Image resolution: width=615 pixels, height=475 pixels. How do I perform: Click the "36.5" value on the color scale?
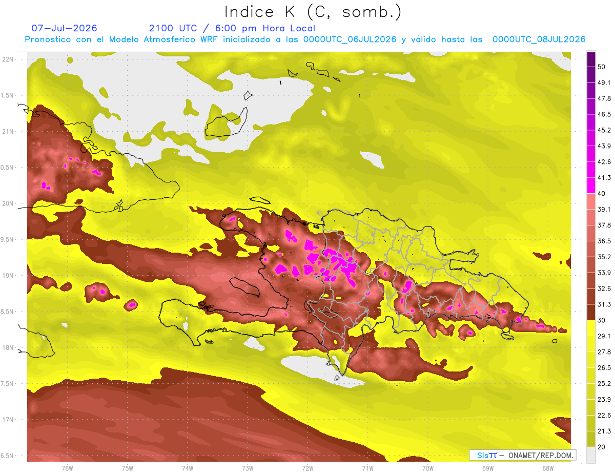tap(604, 241)
